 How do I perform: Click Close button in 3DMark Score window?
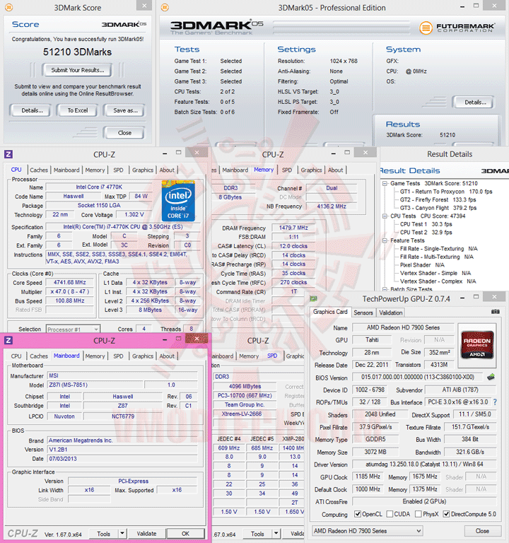click(124, 133)
